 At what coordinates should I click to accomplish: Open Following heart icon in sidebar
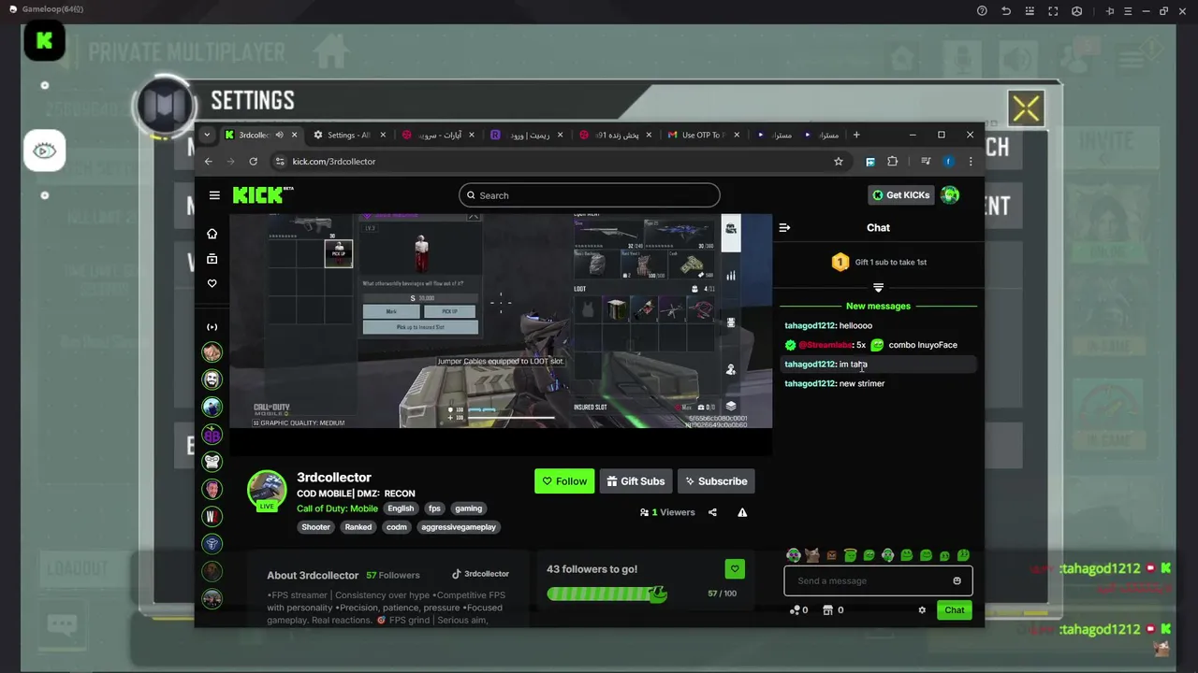[x=212, y=283]
